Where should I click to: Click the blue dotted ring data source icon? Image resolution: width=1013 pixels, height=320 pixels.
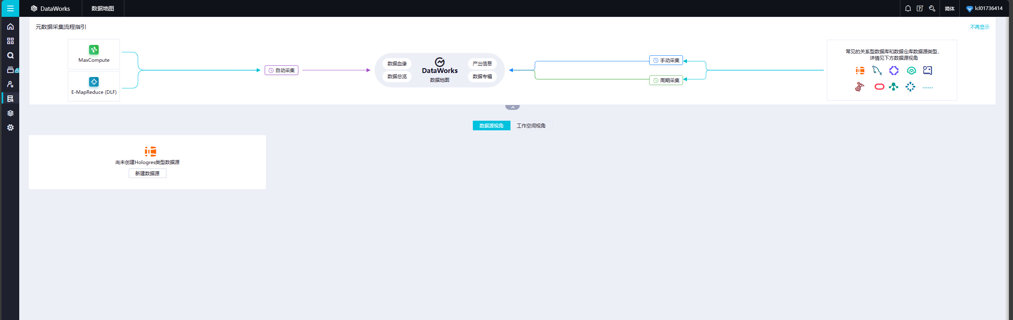pos(910,87)
